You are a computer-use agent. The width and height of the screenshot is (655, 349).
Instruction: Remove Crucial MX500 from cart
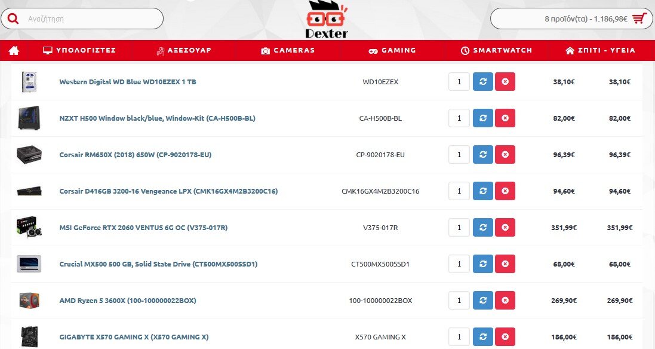505,264
